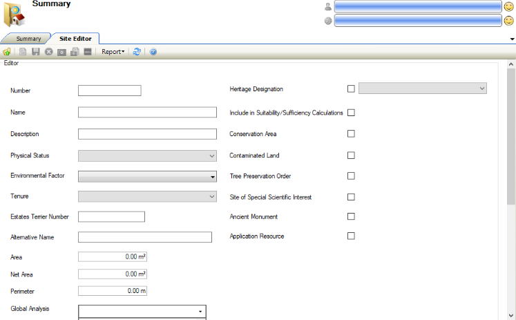This screenshot has width=516, height=320.
Task: Enable the Conservation Area checkbox
Action: click(351, 133)
